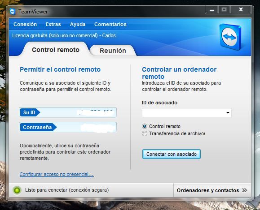This screenshot has height=210, width=260.
Task: Click the double chevron beside Ordenadores y contactos
Action: [x=244, y=190]
